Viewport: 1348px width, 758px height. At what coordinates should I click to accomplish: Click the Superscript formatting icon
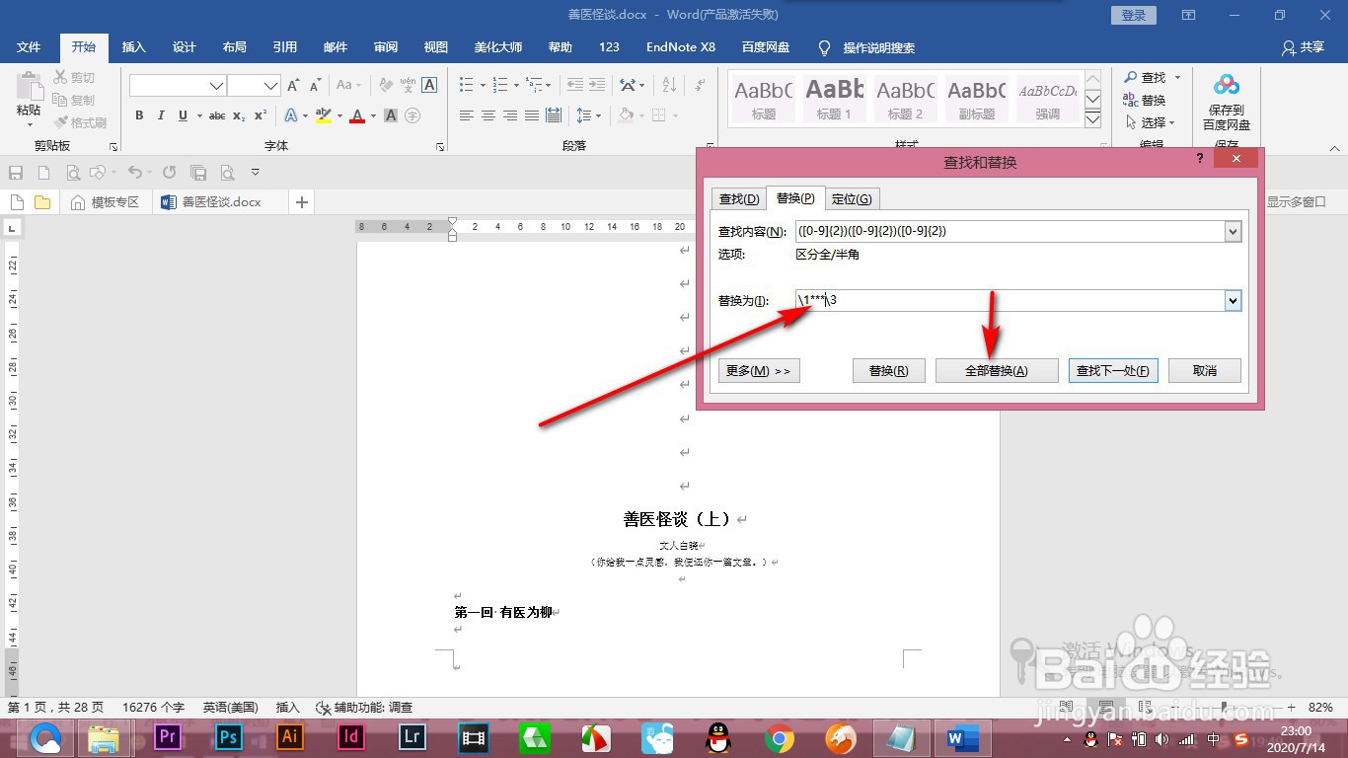click(259, 116)
